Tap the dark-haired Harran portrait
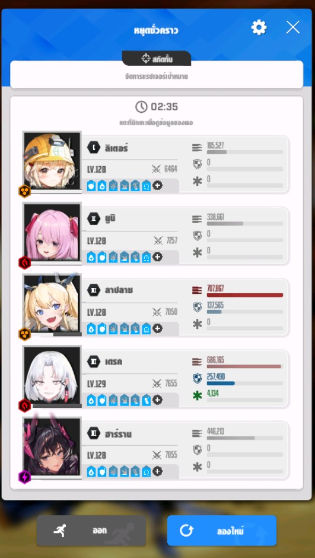 tap(52, 447)
